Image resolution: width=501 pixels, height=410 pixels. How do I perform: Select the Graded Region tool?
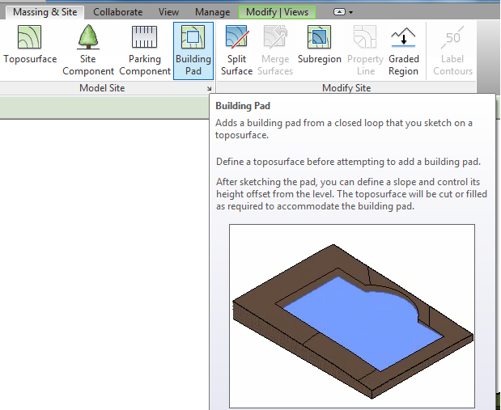403,49
